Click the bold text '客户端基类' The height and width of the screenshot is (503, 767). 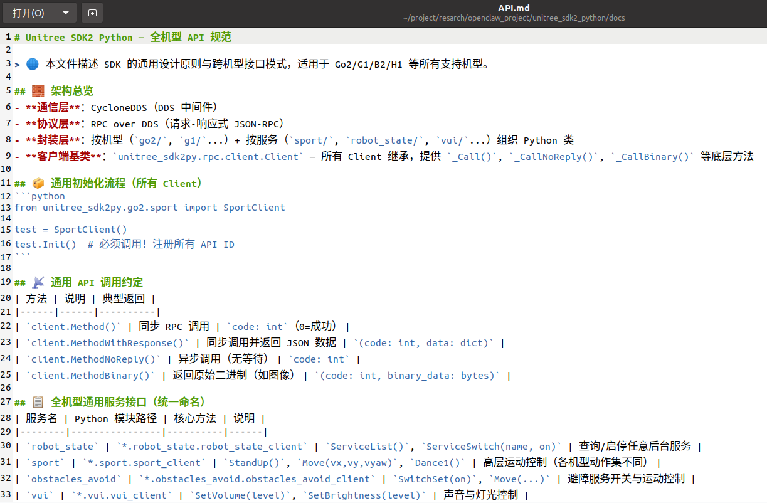coord(63,156)
